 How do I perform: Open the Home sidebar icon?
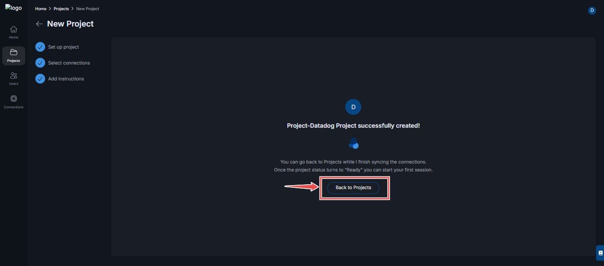[x=14, y=29]
